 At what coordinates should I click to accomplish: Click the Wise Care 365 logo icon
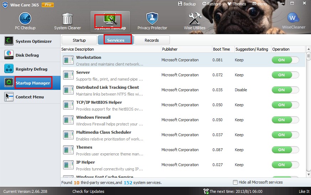click(5, 5)
